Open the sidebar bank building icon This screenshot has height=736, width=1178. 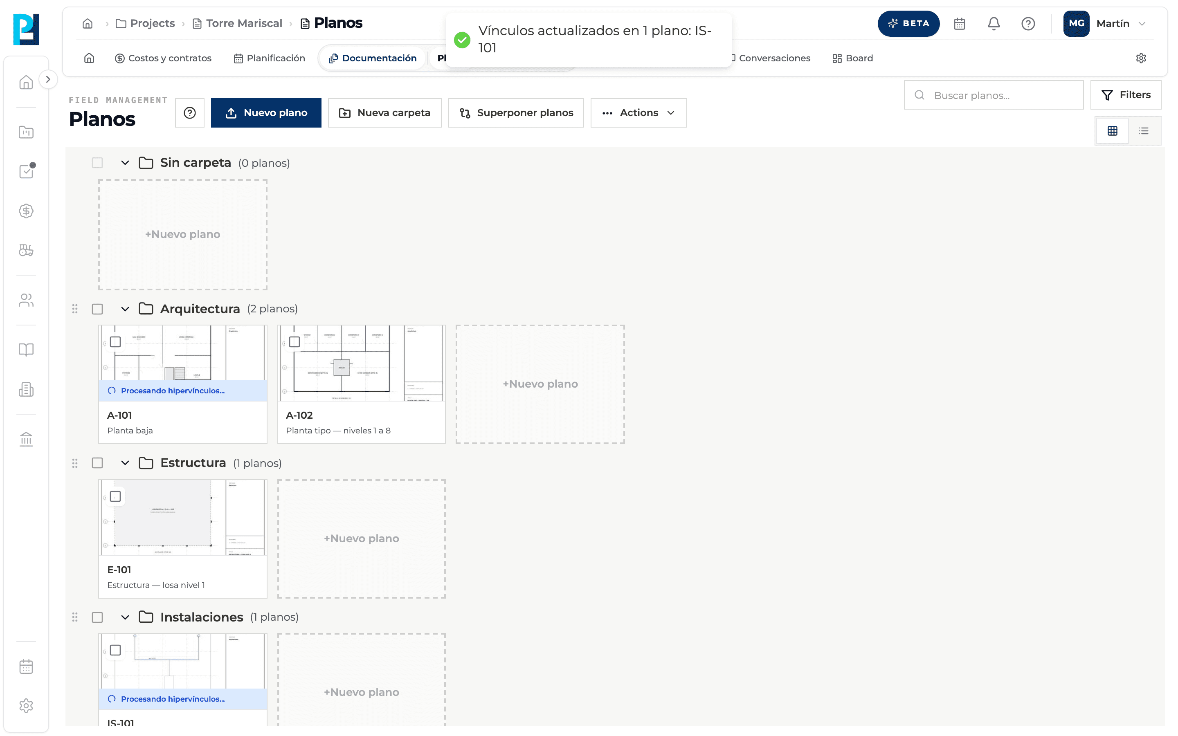tap(26, 439)
